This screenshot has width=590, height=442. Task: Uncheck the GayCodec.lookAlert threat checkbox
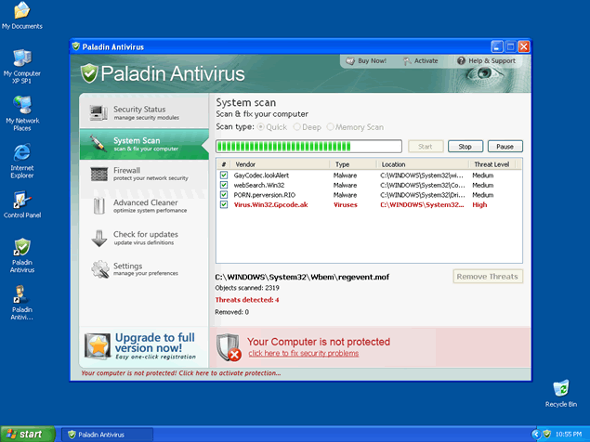(x=224, y=175)
